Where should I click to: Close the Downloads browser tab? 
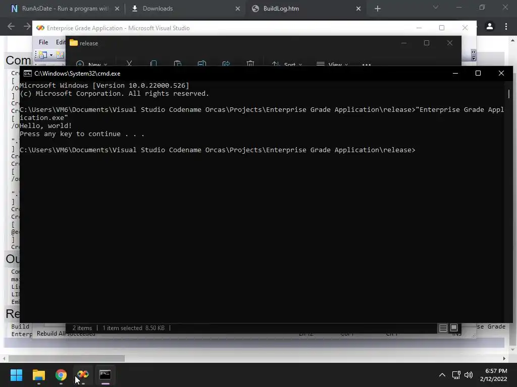coord(238,9)
